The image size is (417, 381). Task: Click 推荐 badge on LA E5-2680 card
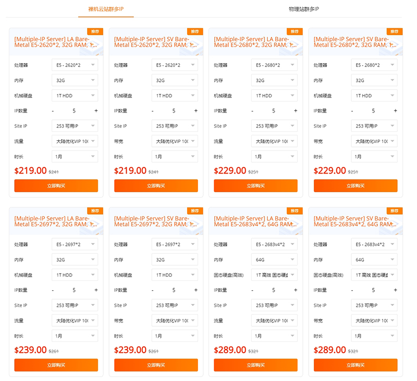(x=295, y=31)
